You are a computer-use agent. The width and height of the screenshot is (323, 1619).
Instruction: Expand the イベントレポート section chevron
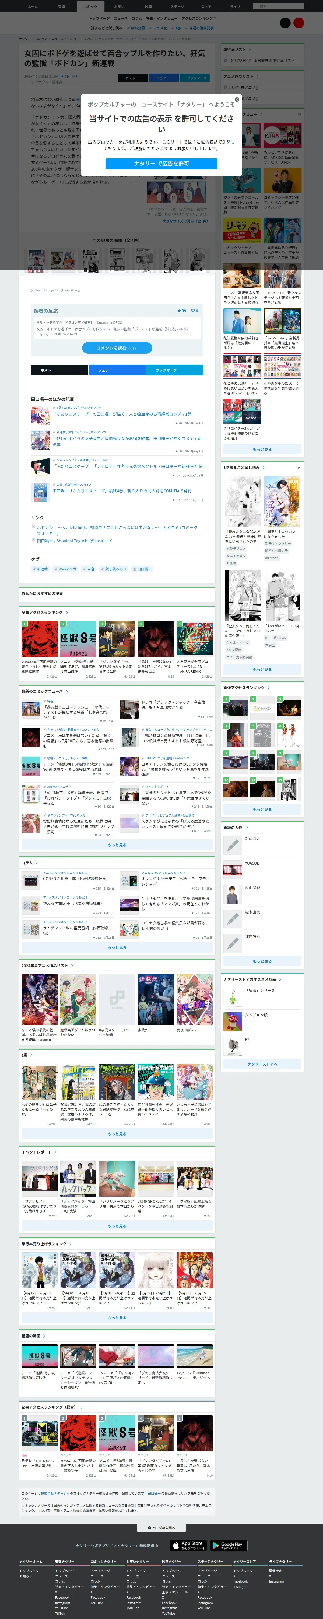[x=56, y=1152]
